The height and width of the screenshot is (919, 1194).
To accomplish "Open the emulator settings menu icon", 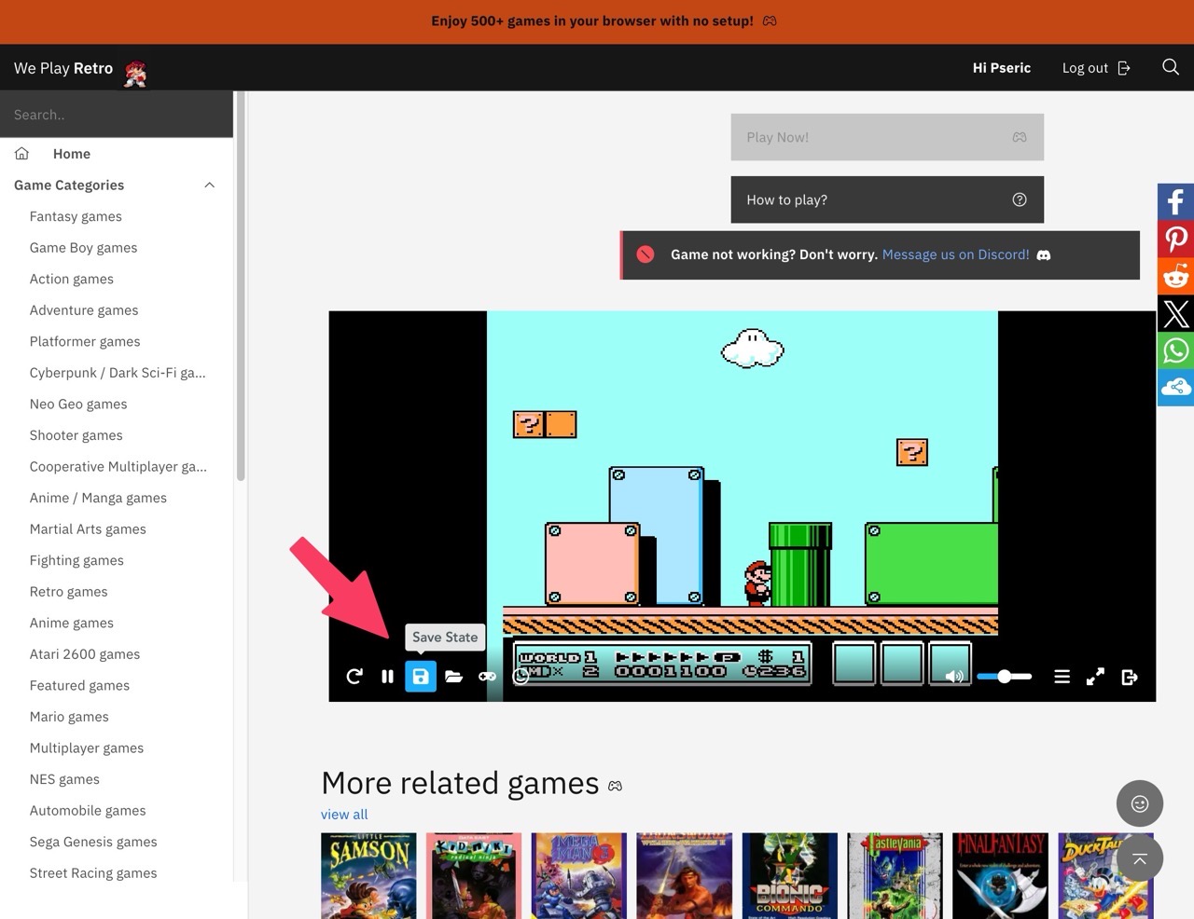I will point(1062,677).
